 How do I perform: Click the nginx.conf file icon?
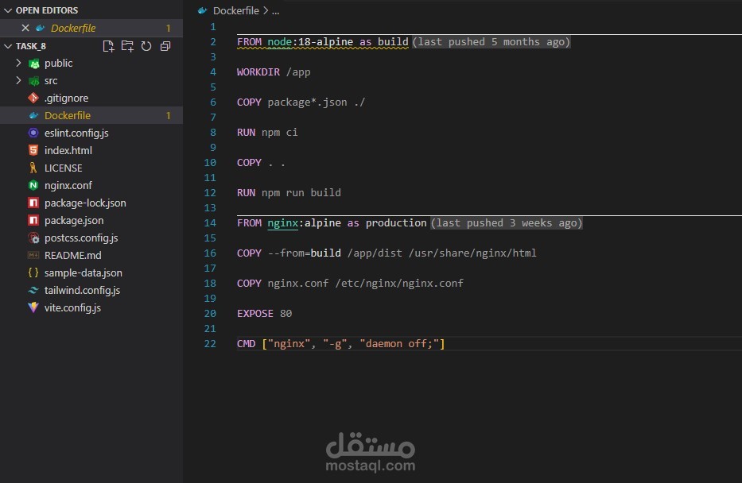[x=33, y=185]
